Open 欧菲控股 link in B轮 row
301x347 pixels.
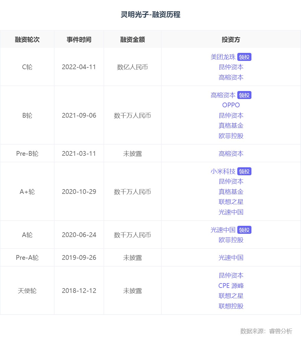[x=231, y=136]
